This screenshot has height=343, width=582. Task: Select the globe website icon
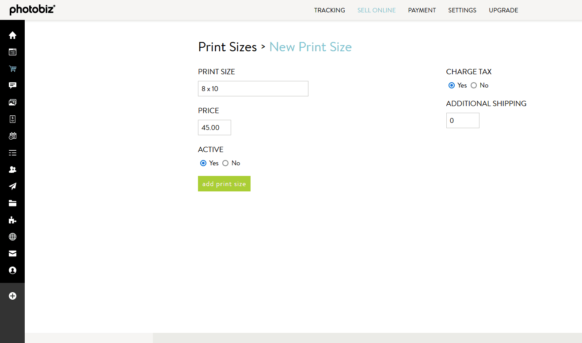[12, 236]
